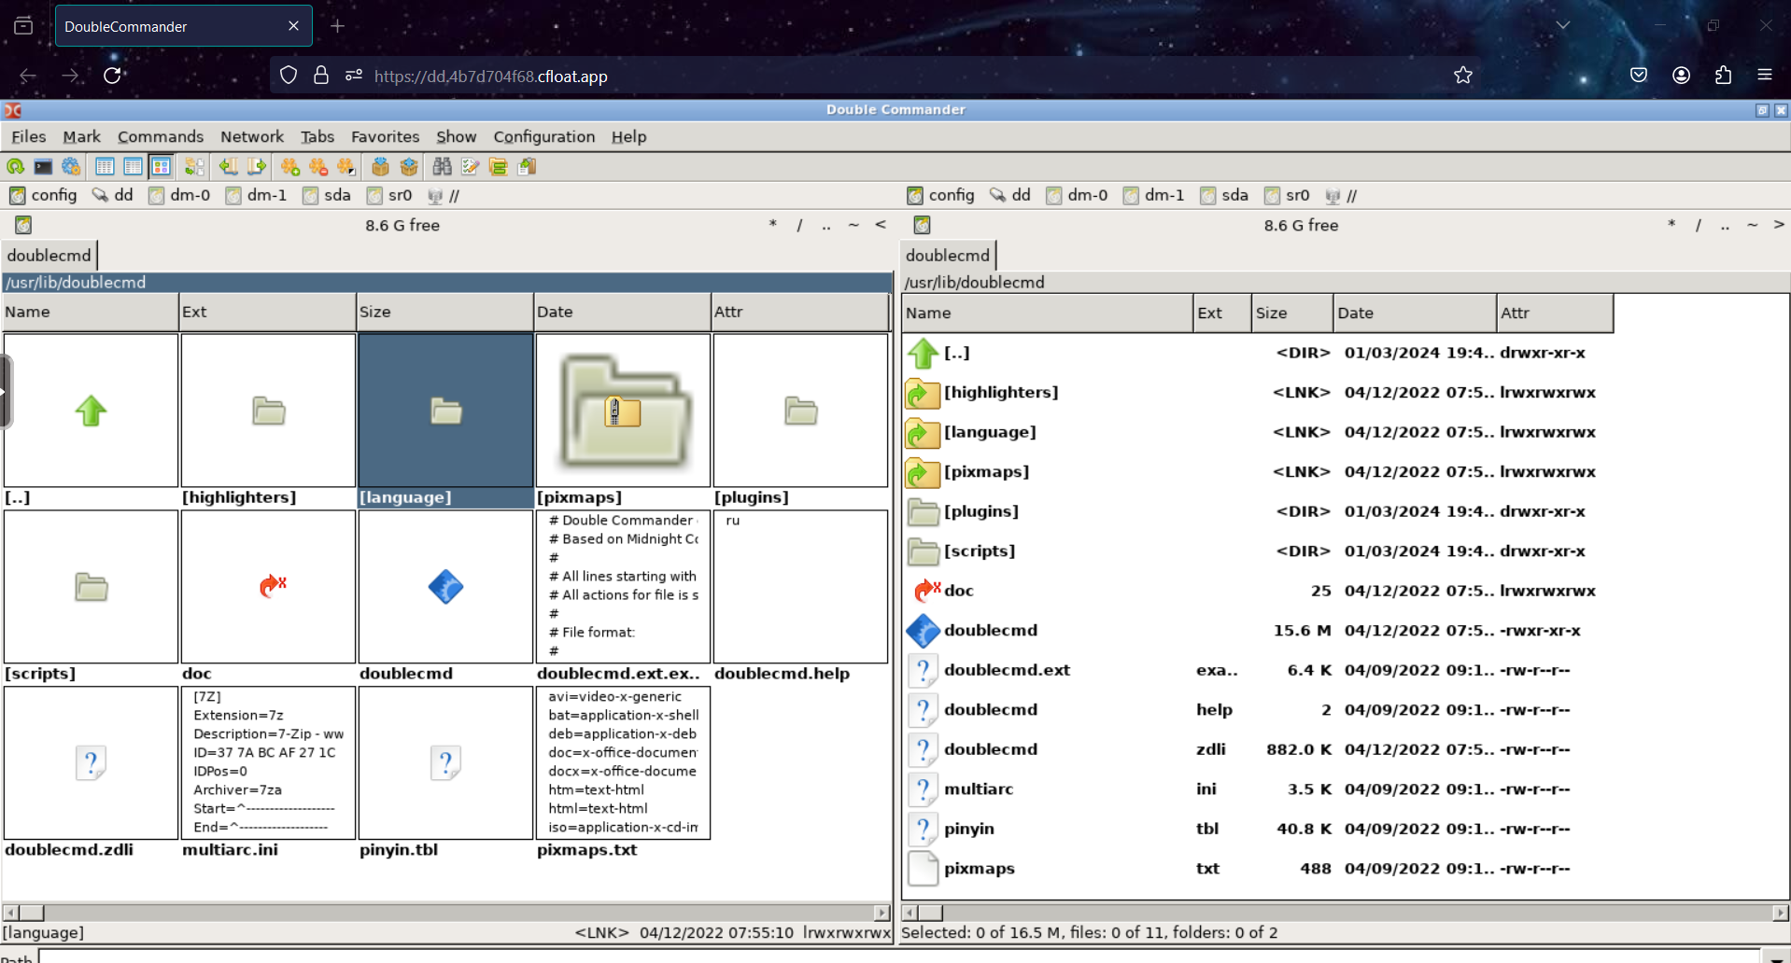Sort right panel by Attr column header
Image resolution: width=1791 pixels, height=963 pixels.
pyautogui.click(x=1555, y=314)
